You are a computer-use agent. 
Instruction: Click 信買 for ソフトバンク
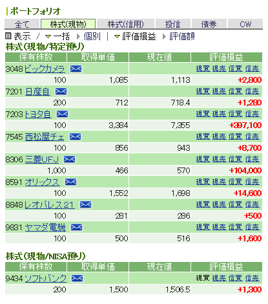(236, 278)
